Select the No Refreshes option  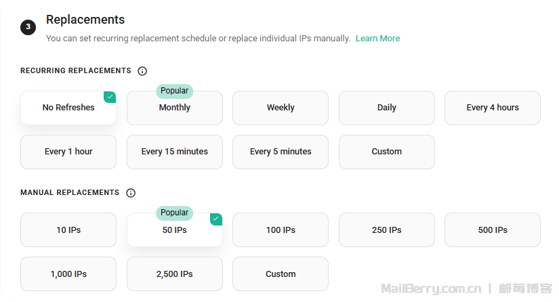point(68,108)
